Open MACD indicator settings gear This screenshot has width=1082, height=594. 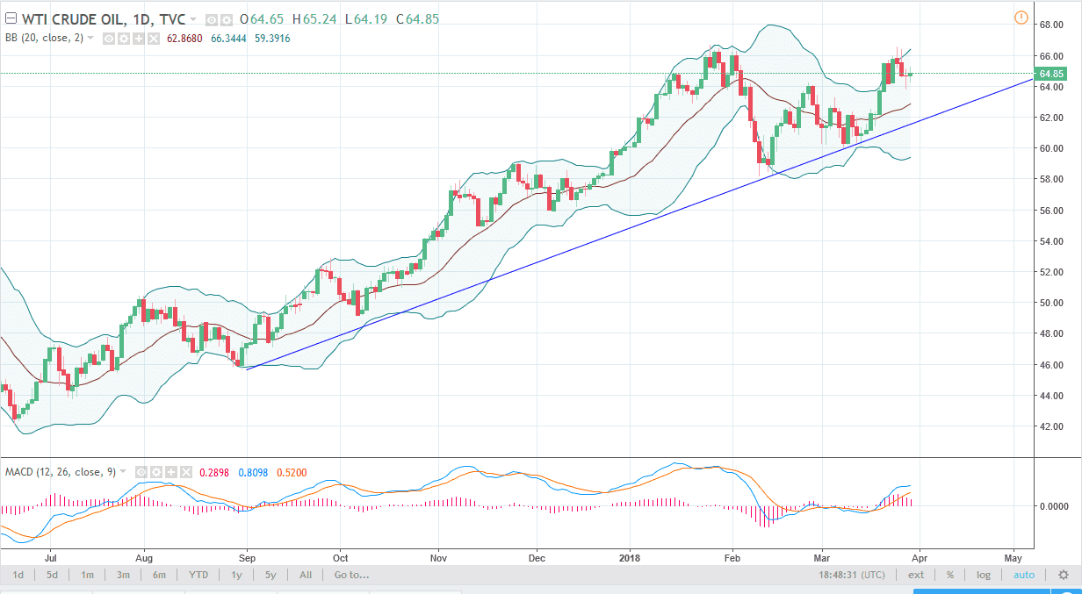pyautogui.click(x=156, y=470)
